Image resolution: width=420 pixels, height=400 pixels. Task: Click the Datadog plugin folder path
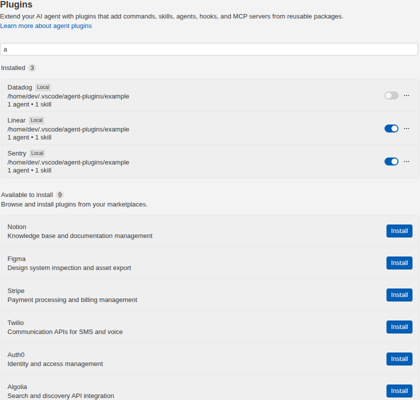point(68,96)
